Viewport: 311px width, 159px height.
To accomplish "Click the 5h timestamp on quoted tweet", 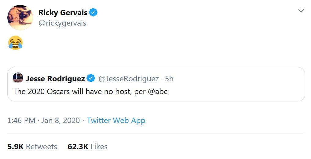I will [169, 79].
